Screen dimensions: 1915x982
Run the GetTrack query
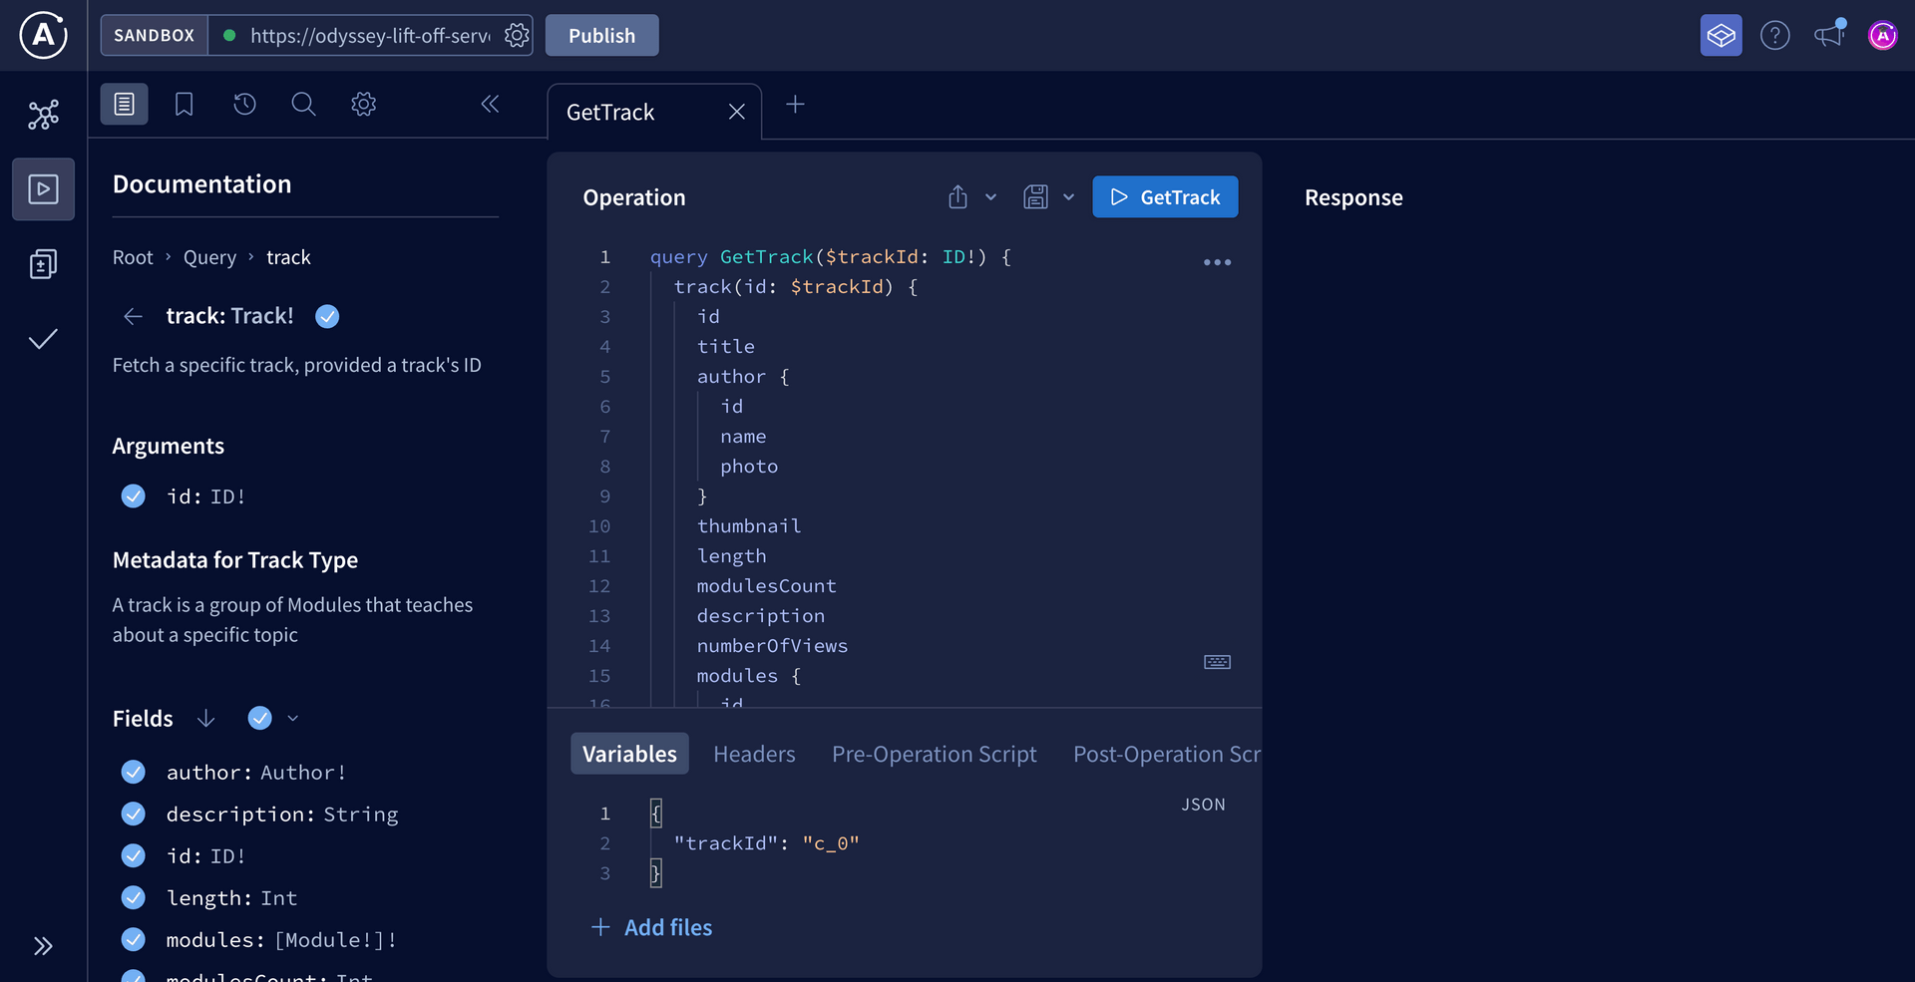(x=1165, y=196)
